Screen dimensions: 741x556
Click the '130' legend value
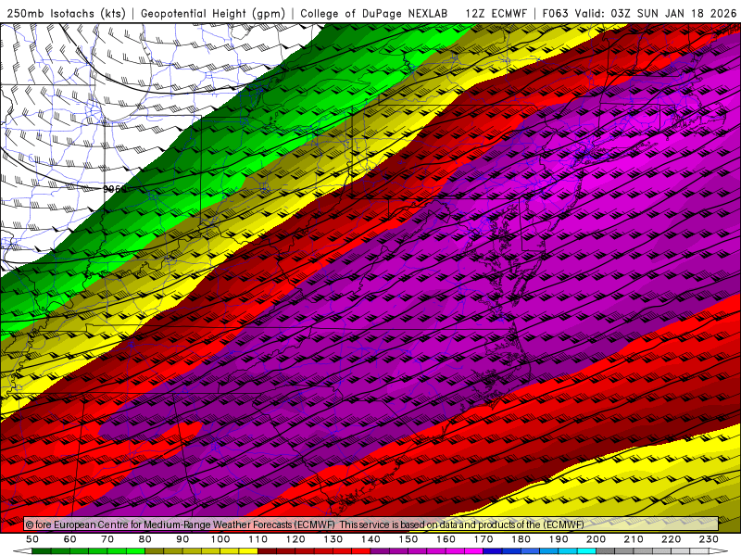click(333, 539)
